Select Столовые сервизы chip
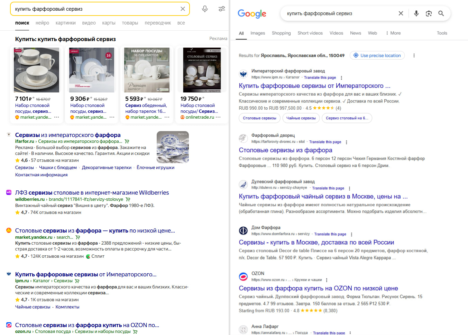The height and width of the screenshot is (335, 468). coord(259,118)
